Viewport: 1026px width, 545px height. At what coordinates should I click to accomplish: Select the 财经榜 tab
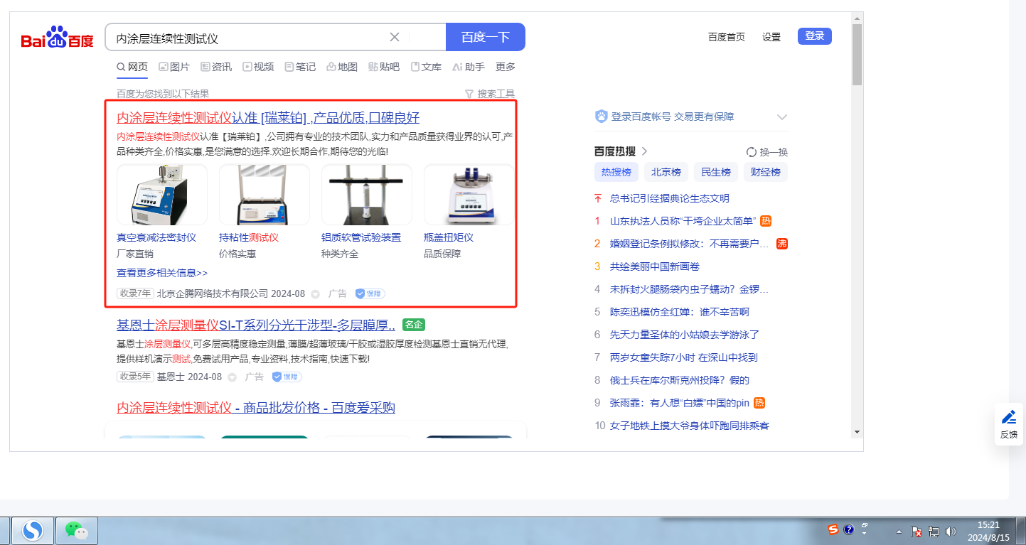click(765, 172)
